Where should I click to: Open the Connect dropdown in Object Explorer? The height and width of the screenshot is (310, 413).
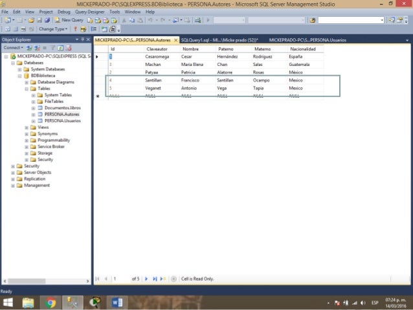(x=13, y=48)
